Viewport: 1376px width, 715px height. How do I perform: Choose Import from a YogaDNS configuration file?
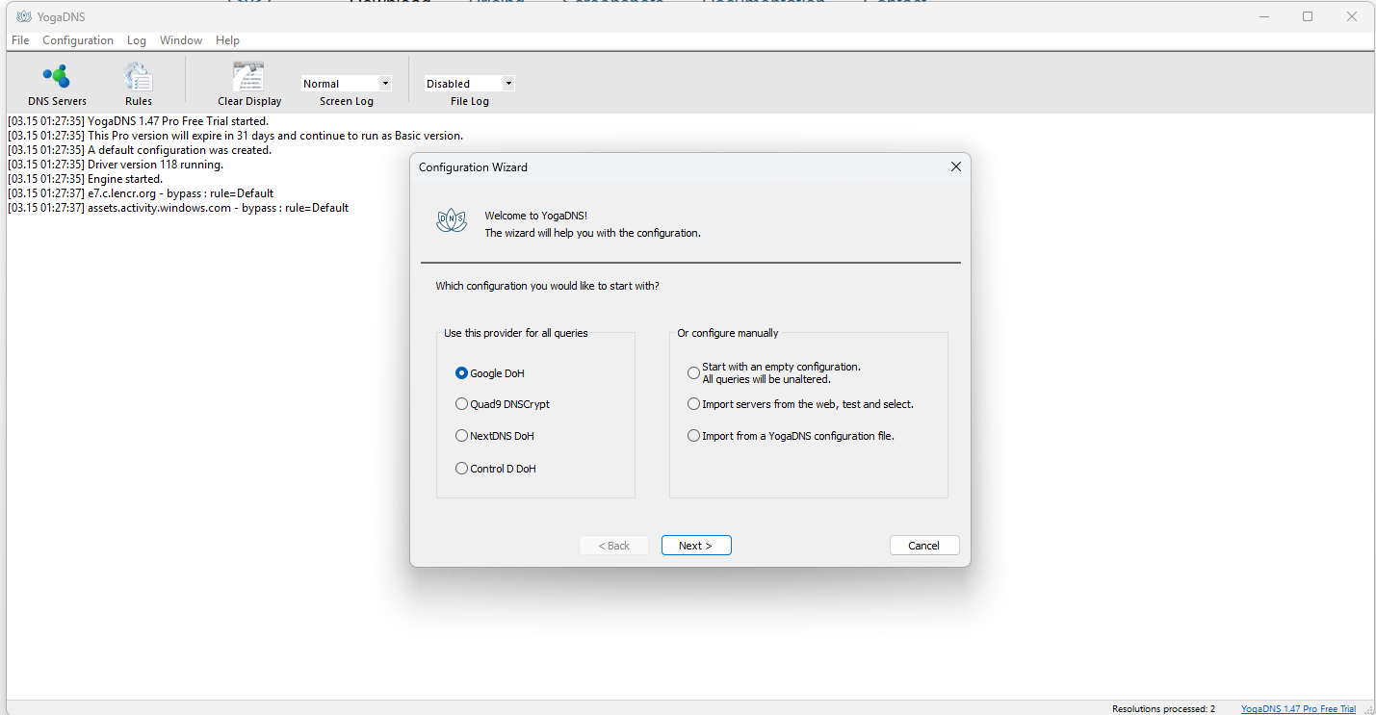coord(792,436)
